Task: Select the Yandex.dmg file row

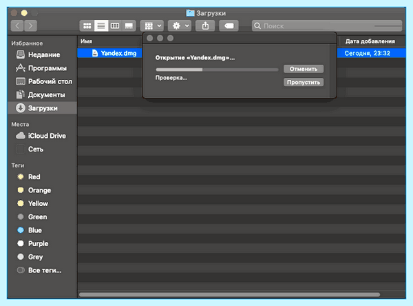Action: pyautogui.click(x=242, y=53)
